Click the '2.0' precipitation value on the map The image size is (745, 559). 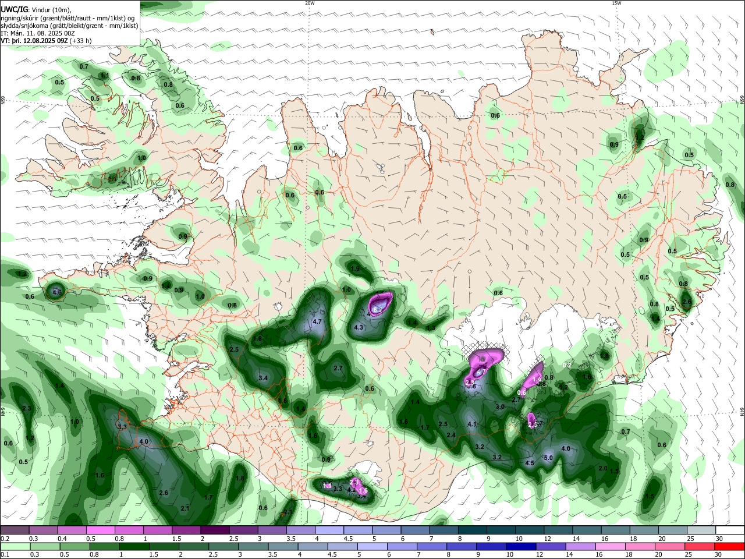603,468
